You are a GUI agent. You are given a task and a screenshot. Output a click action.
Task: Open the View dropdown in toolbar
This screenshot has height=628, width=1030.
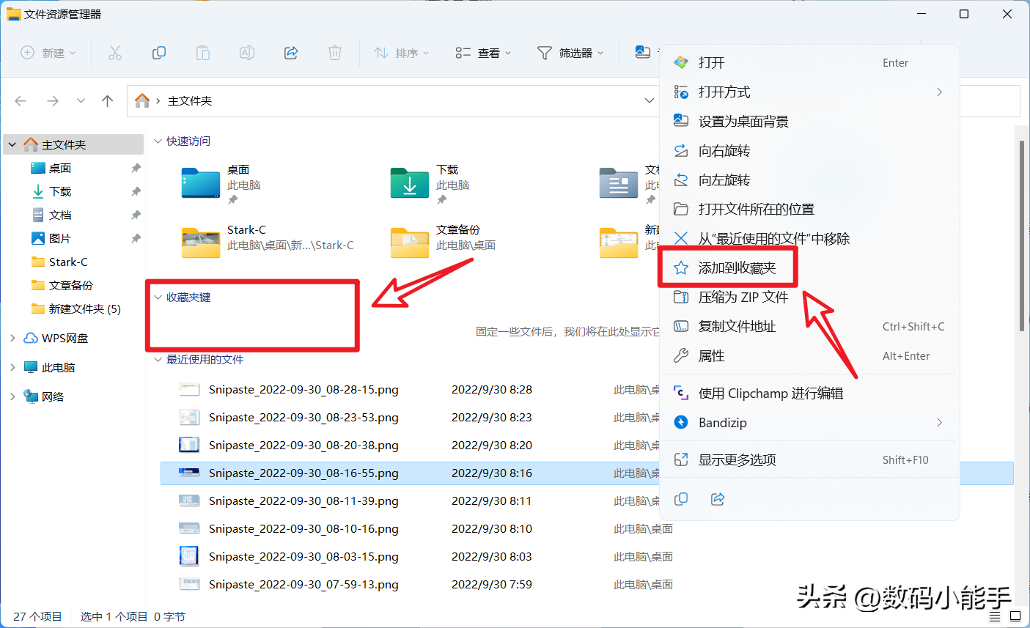tap(483, 53)
